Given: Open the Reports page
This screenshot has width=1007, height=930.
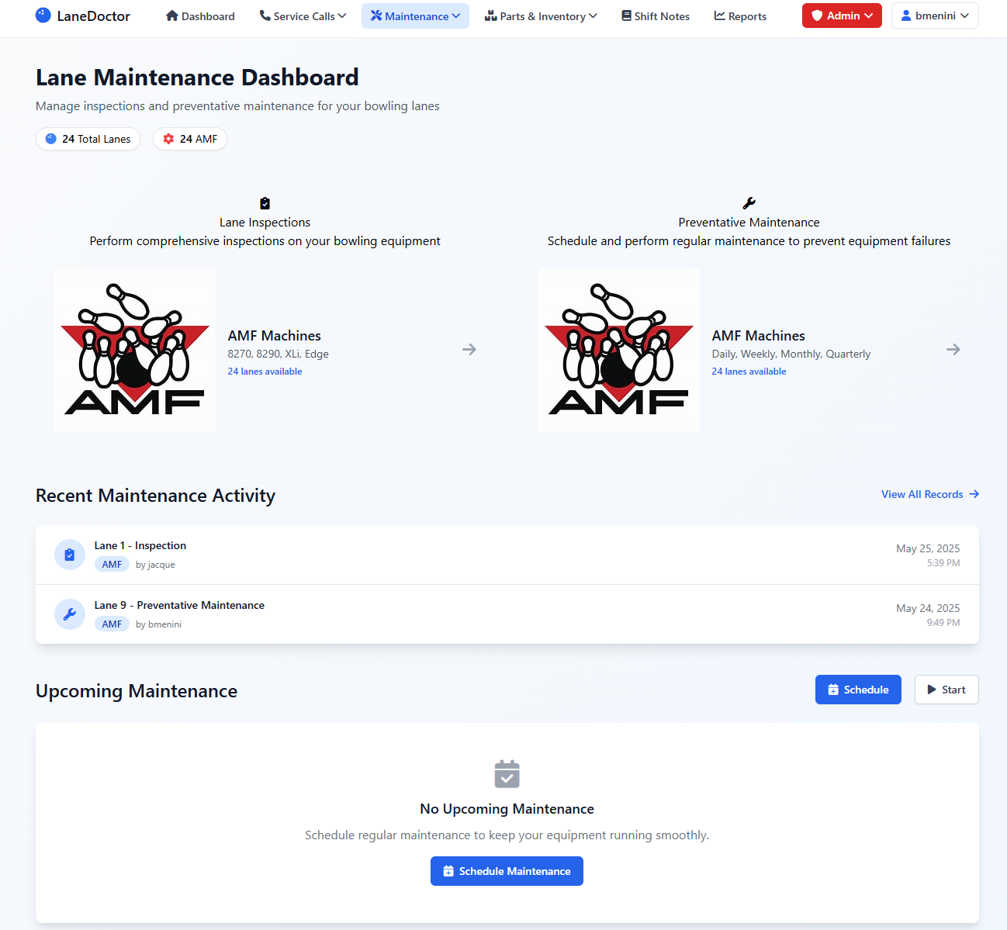Looking at the screenshot, I should tap(740, 16).
